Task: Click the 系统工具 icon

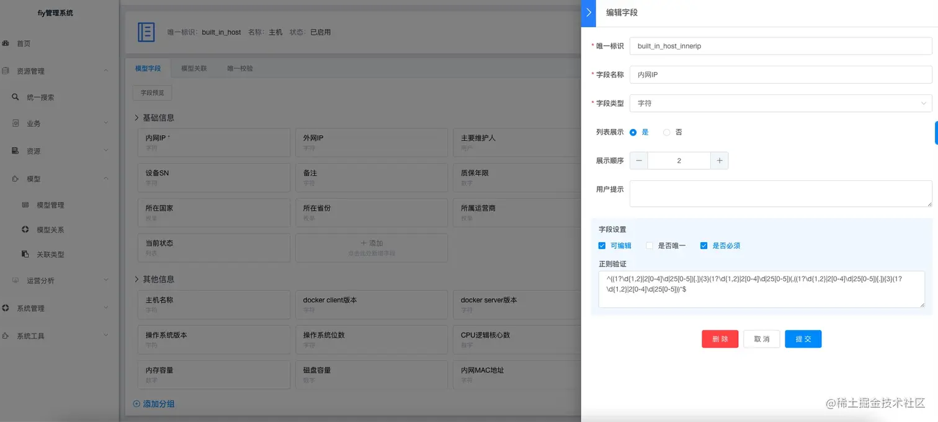Action: pos(6,336)
